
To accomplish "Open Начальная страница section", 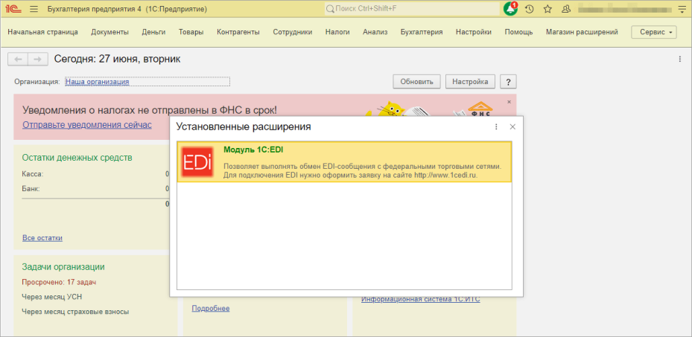I will 42,32.
